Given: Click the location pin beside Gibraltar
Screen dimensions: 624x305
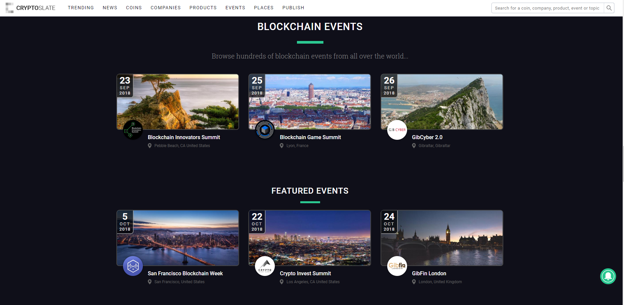Looking at the screenshot, I should coord(414,146).
